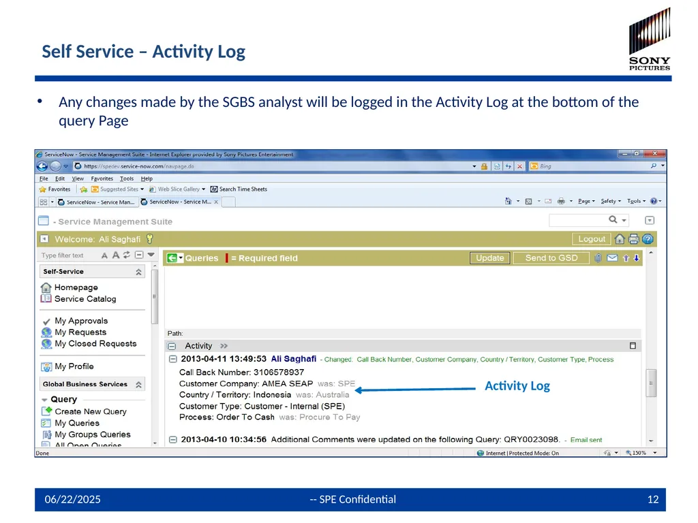698x523 pixels.
Task: Click the Send to GSD button
Action: 551,258
